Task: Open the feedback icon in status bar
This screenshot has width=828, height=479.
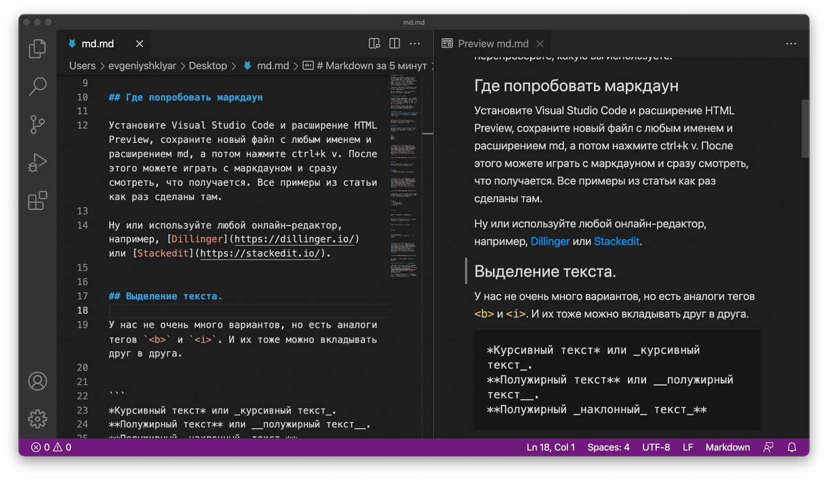Action: pos(769,447)
